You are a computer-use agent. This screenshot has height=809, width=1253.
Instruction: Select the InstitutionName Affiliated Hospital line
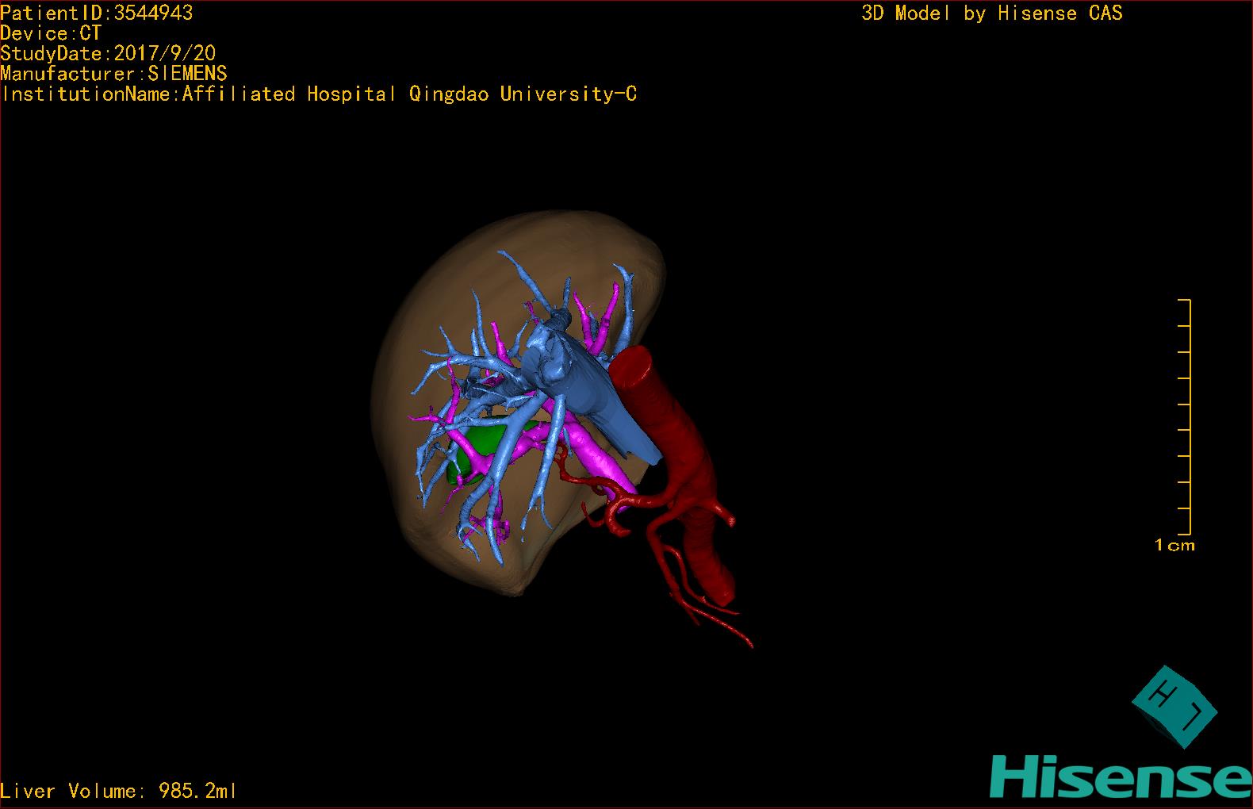[x=319, y=94]
